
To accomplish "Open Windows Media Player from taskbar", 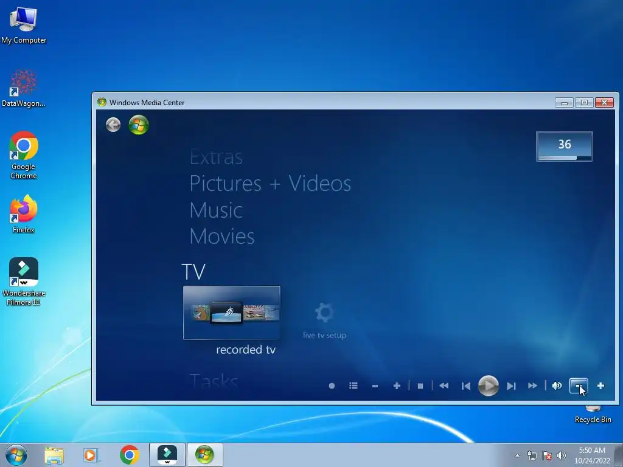I will coord(91,455).
